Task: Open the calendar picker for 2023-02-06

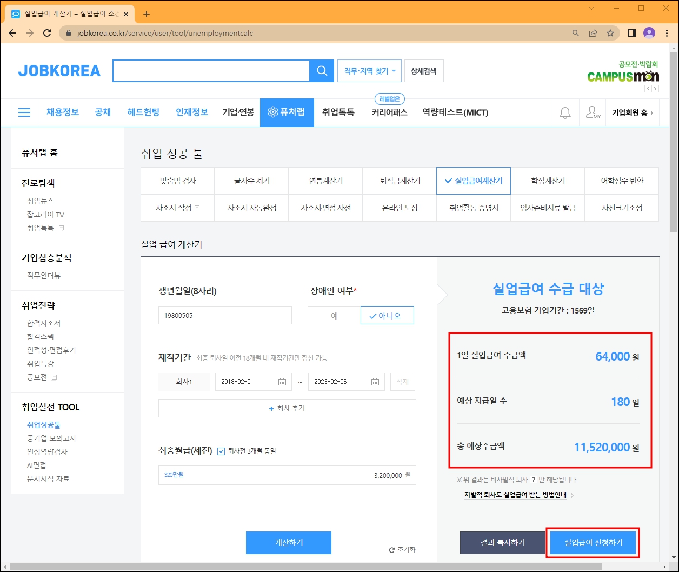Action: tap(376, 382)
